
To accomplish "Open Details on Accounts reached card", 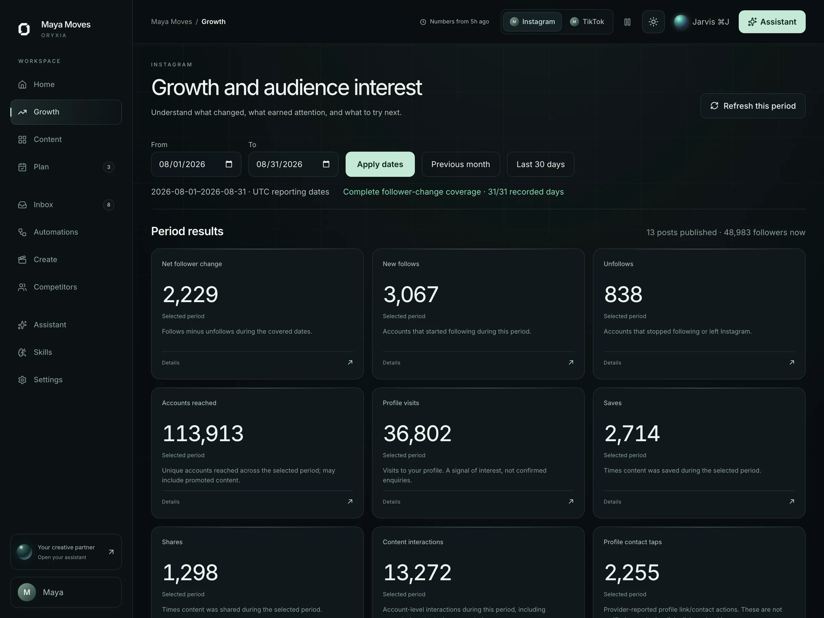I will point(171,502).
